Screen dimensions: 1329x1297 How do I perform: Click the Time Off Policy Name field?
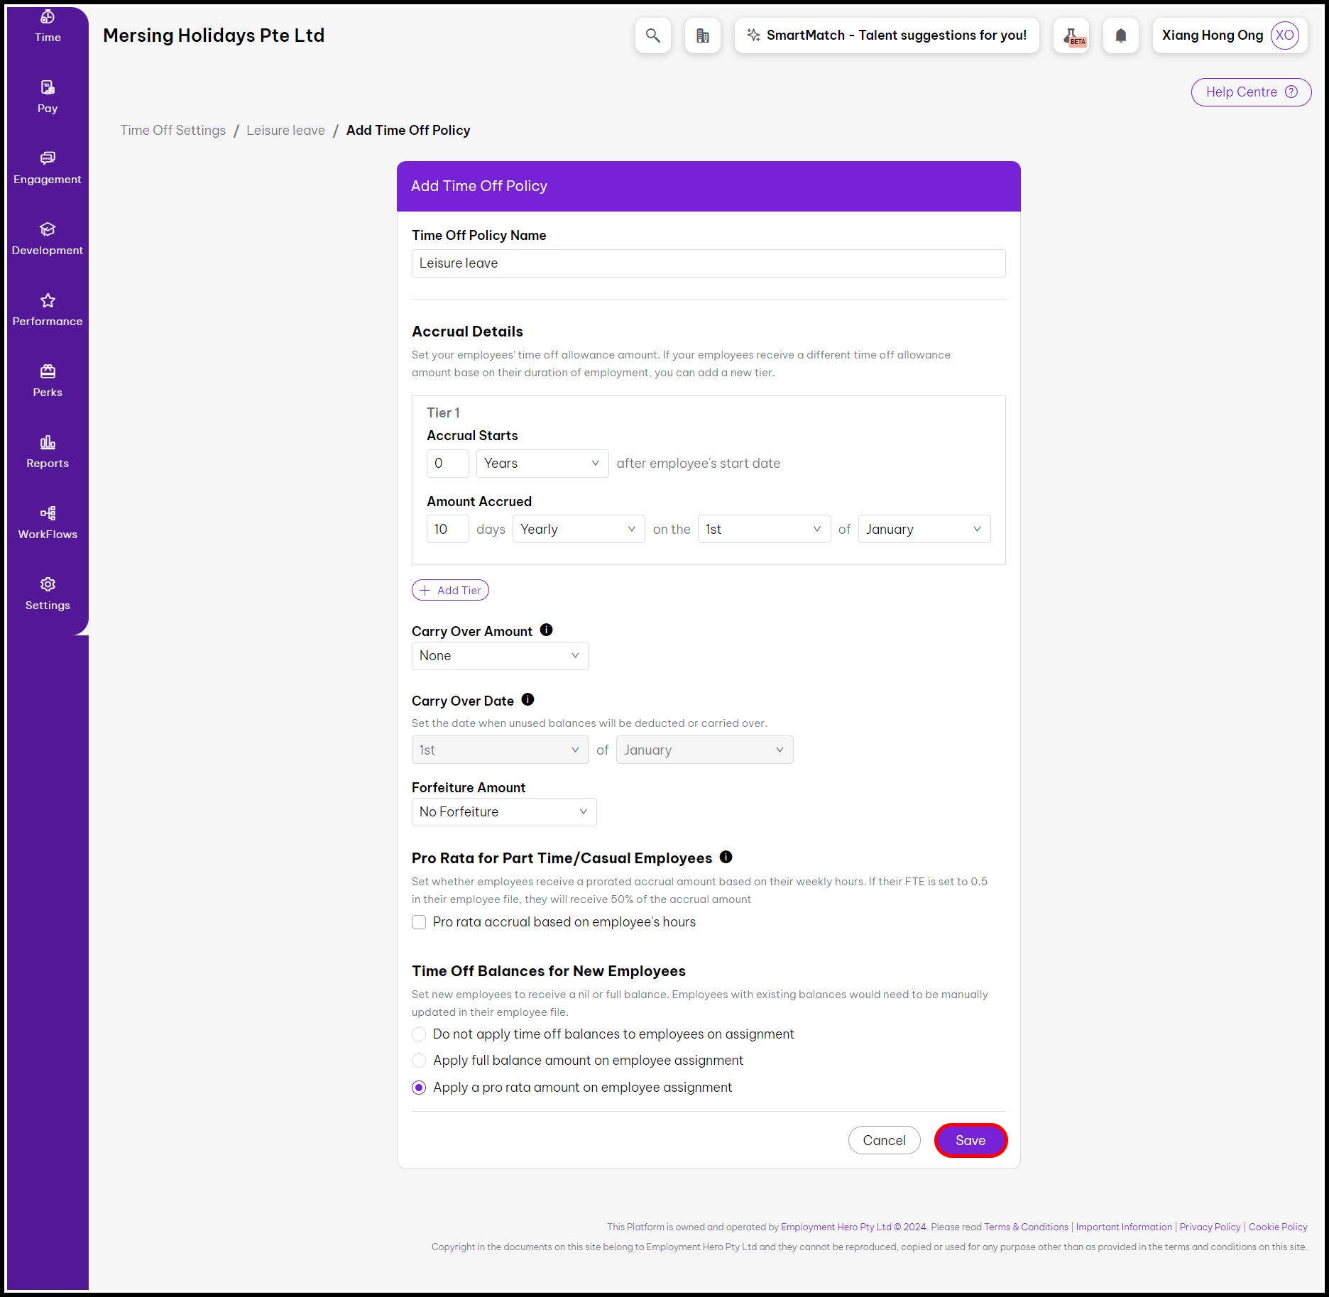coord(708,263)
